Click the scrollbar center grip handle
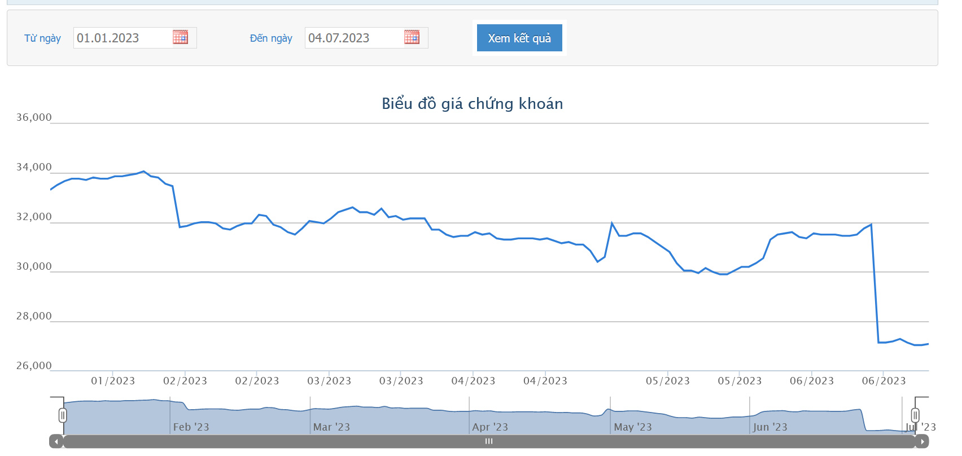Image resolution: width=962 pixels, height=456 pixels. [489, 441]
